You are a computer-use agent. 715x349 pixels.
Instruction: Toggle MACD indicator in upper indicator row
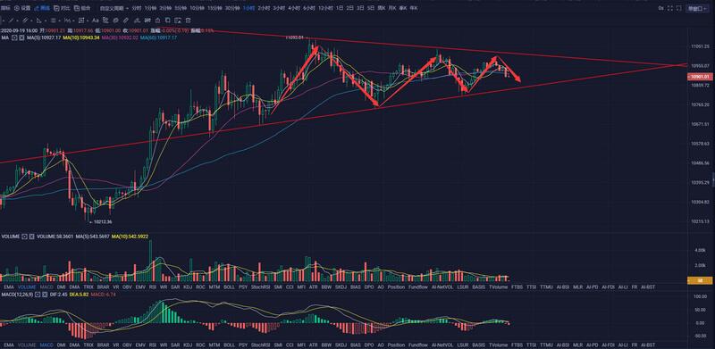click(x=46, y=287)
